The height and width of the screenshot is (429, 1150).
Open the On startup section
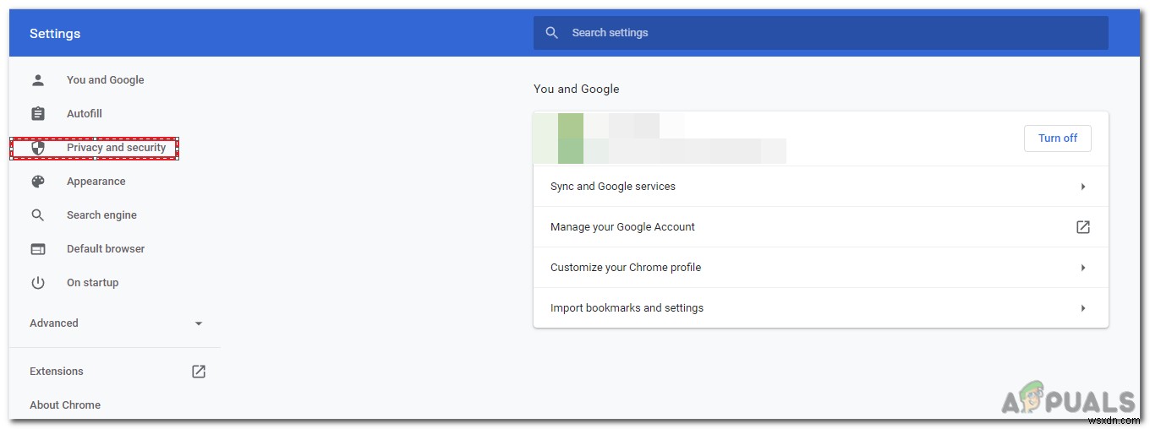pyautogui.click(x=93, y=283)
